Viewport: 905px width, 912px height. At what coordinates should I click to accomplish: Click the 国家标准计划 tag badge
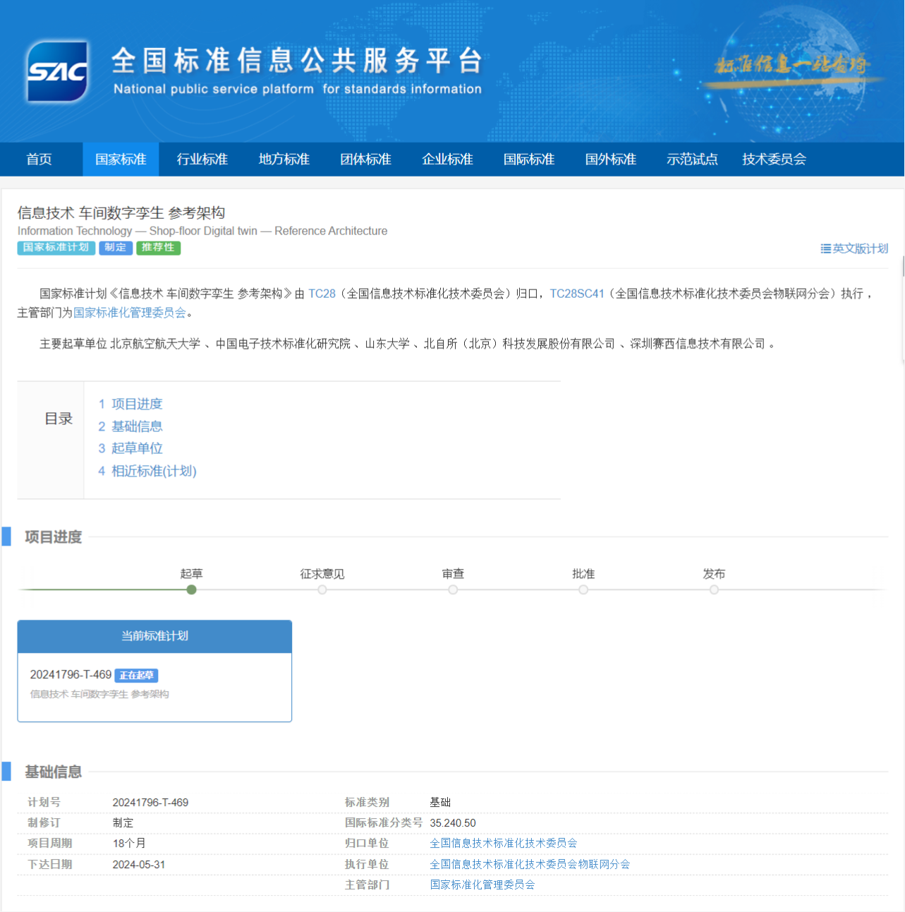coord(56,248)
